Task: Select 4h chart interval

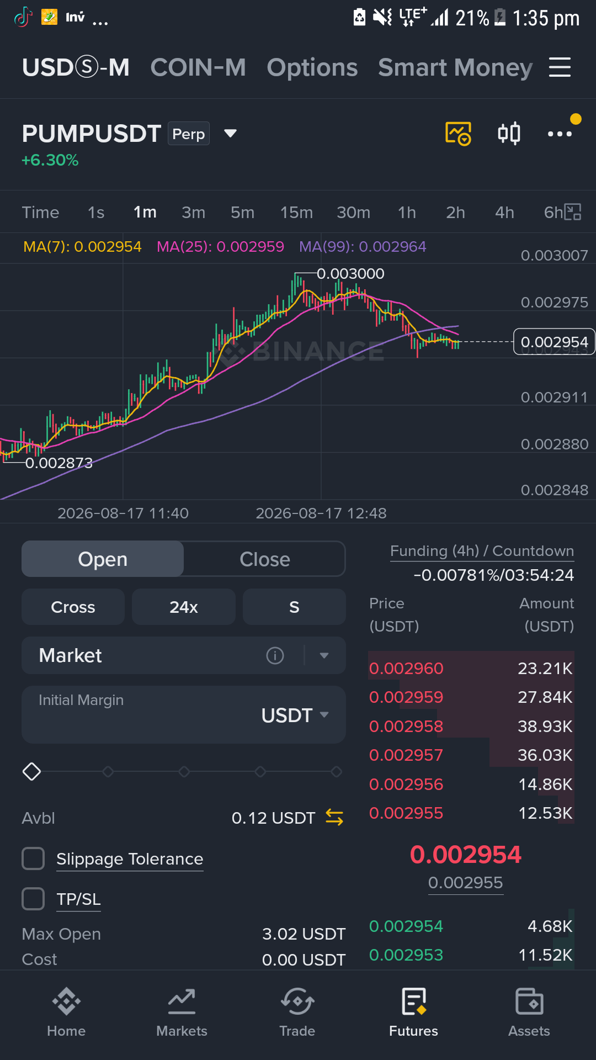Action: tap(505, 212)
